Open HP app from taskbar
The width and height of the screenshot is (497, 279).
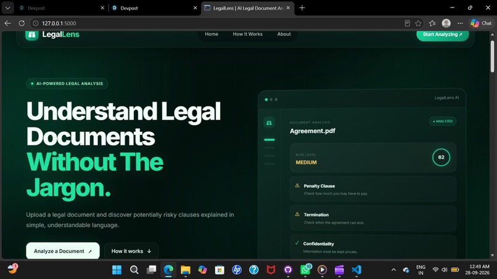tap(237, 270)
